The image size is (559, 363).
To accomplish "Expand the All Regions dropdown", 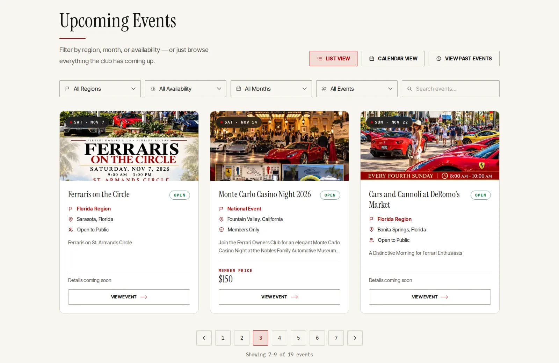I will (100, 89).
